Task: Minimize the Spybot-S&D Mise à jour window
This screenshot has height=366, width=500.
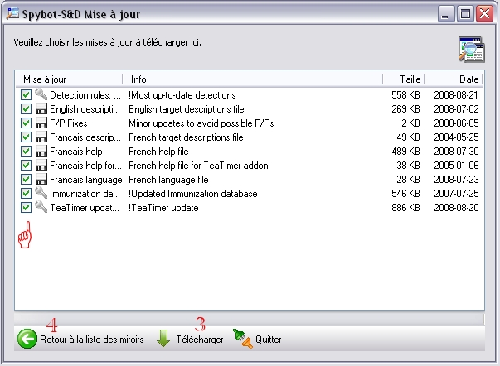Action: pos(445,14)
